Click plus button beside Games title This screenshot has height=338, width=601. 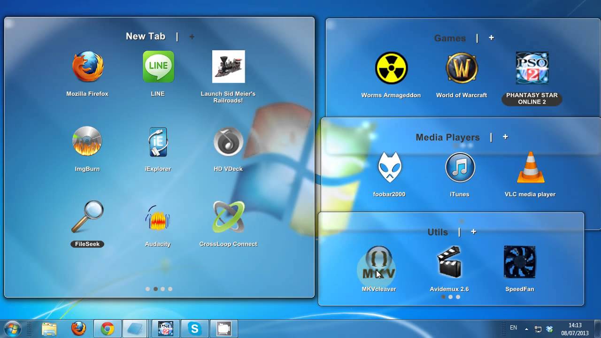tap(491, 38)
